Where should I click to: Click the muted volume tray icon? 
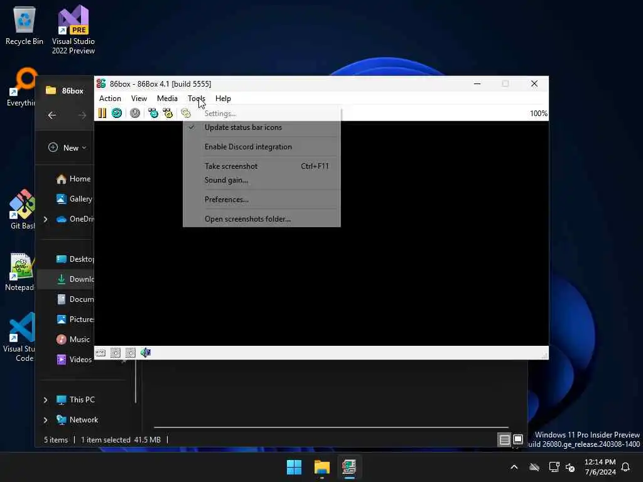coord(570,467)
